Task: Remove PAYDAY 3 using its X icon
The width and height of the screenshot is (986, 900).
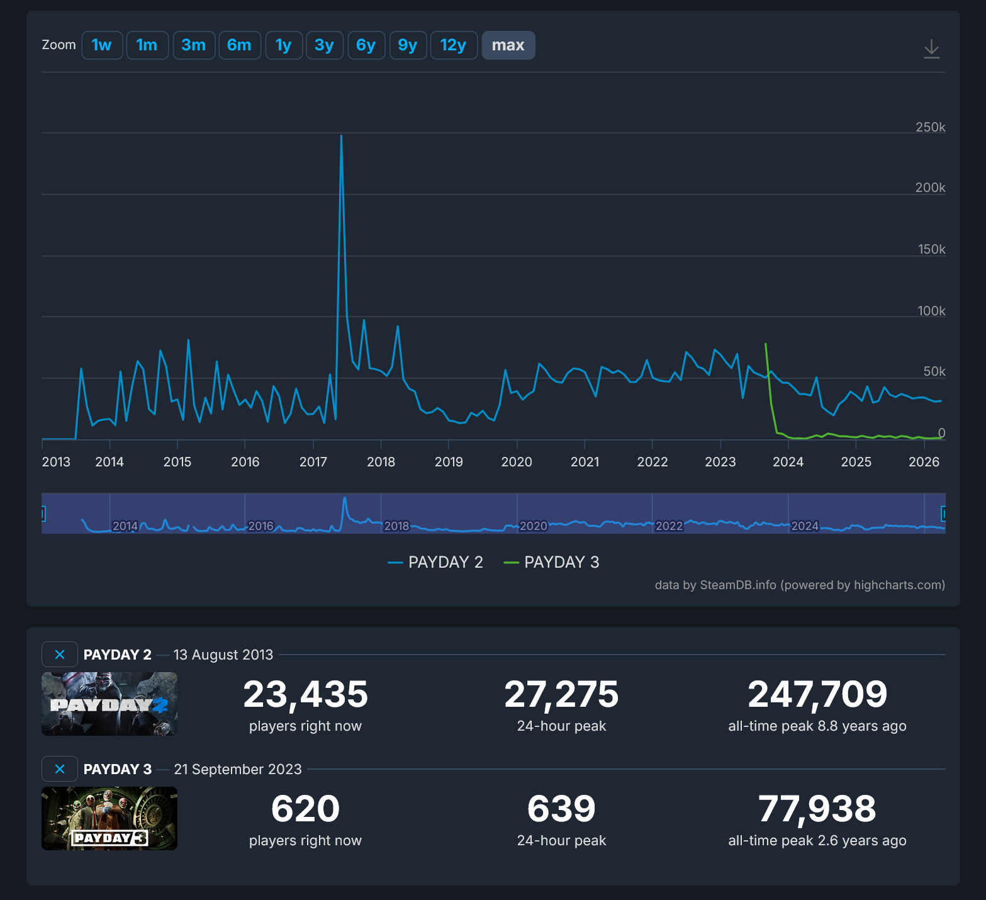Action: click(60, 768)
